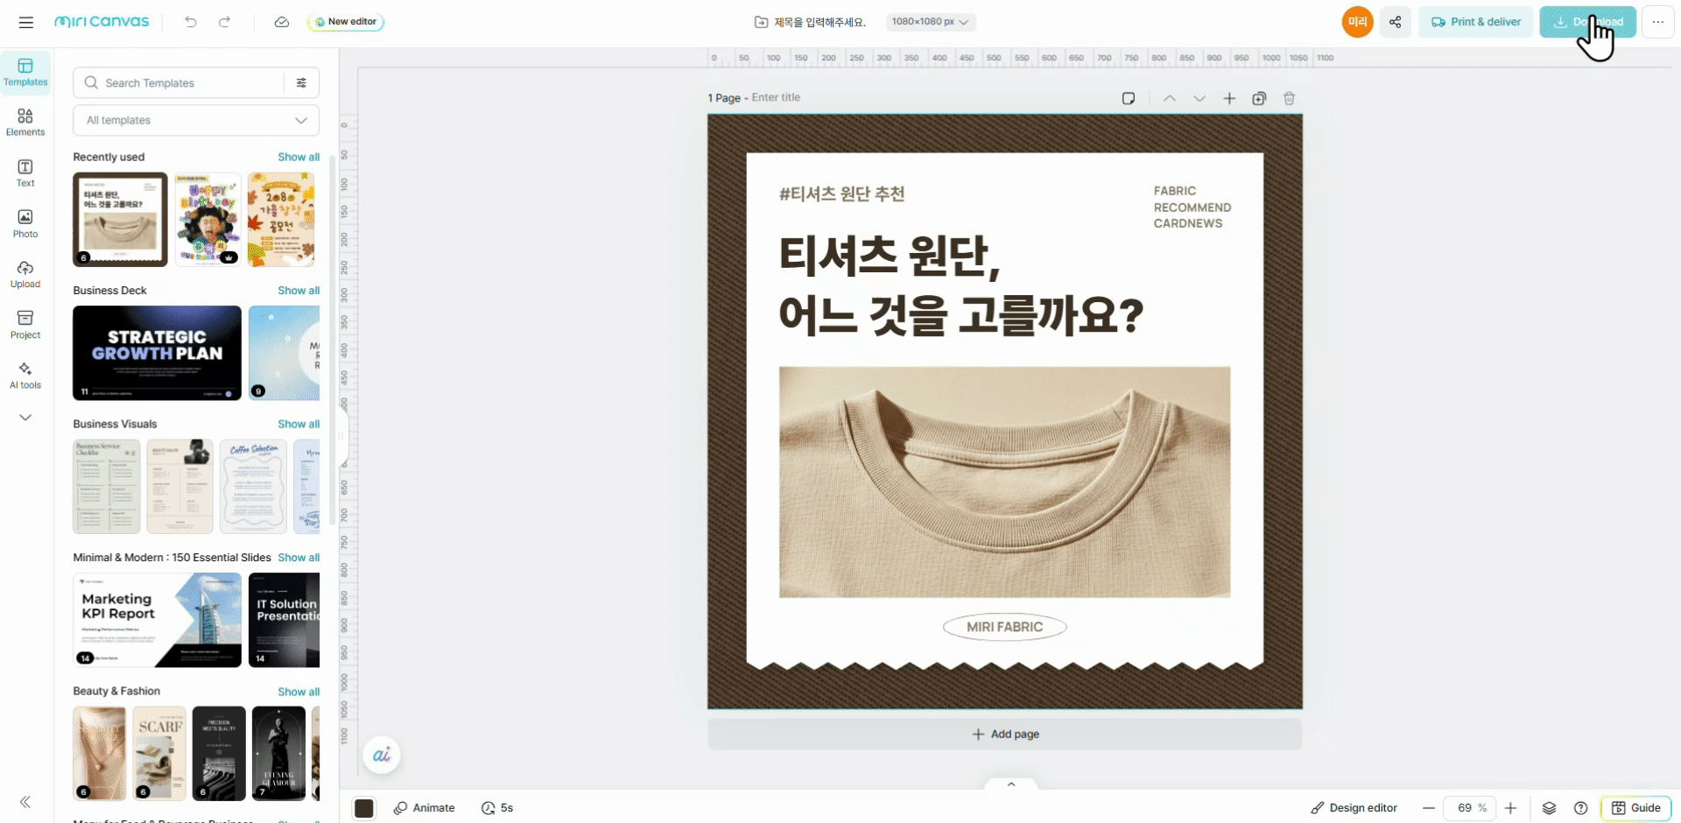This screenshot has height=823, width=1681.
Task: Select the Text panel icon
Action: pyautogui.click(x=25, y=172)
